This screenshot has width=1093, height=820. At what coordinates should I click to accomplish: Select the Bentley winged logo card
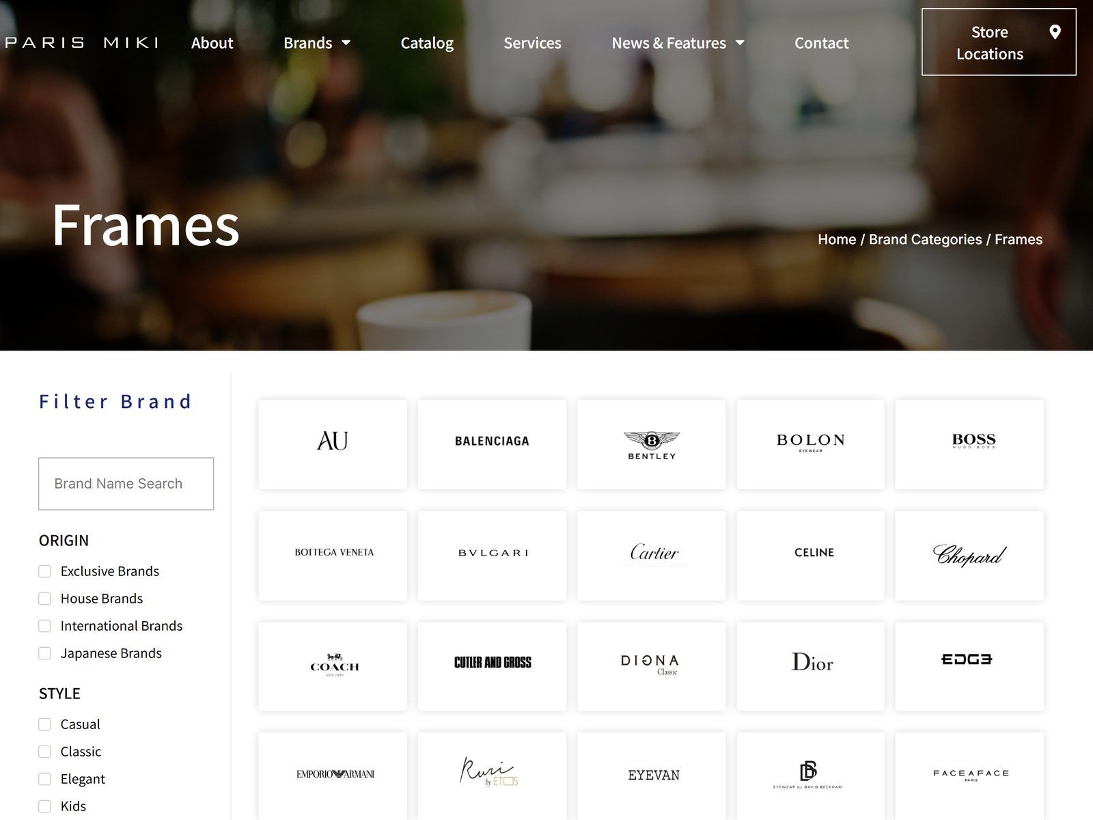click(x=652, y=444)
